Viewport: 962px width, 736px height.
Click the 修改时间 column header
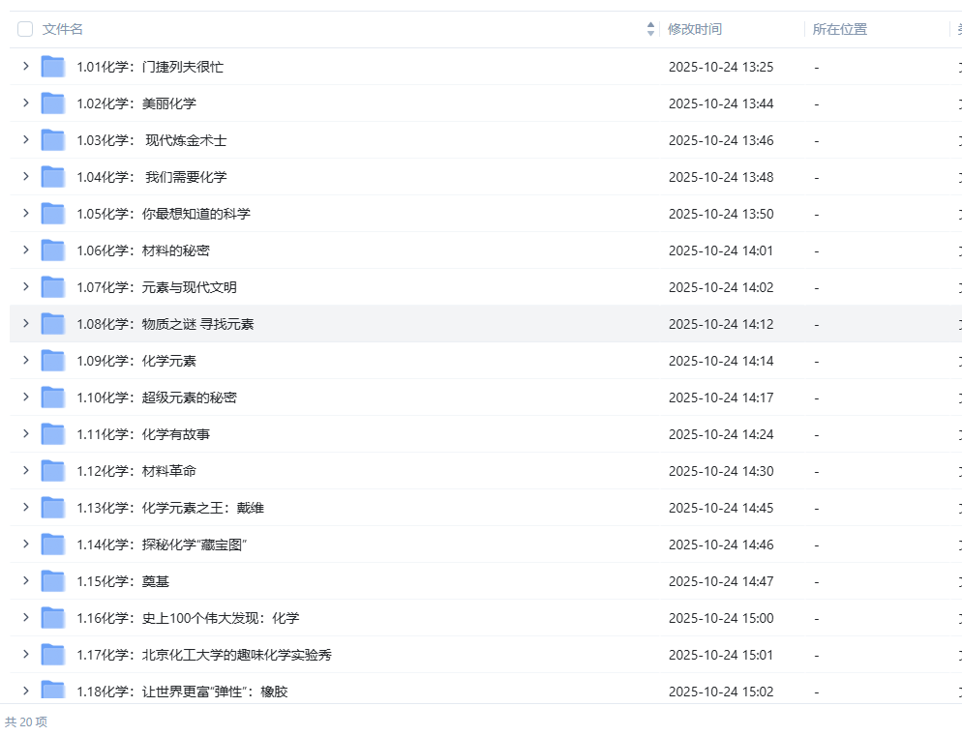pos(695,29)
